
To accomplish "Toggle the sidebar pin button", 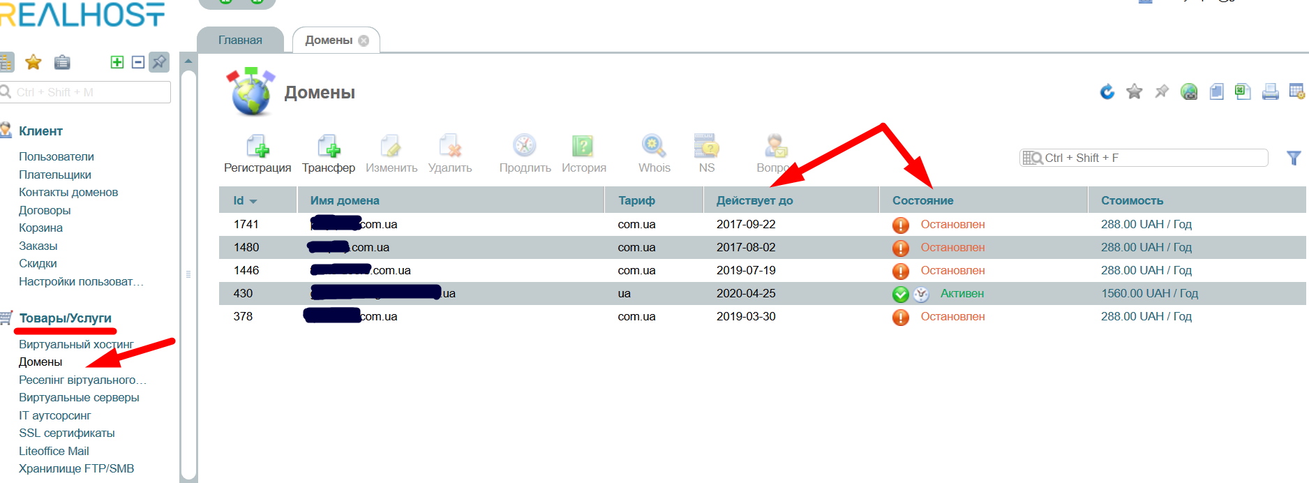I will (x=159, y=62).
